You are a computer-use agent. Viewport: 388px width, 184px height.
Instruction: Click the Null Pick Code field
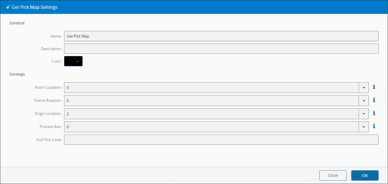coord(221,140)
